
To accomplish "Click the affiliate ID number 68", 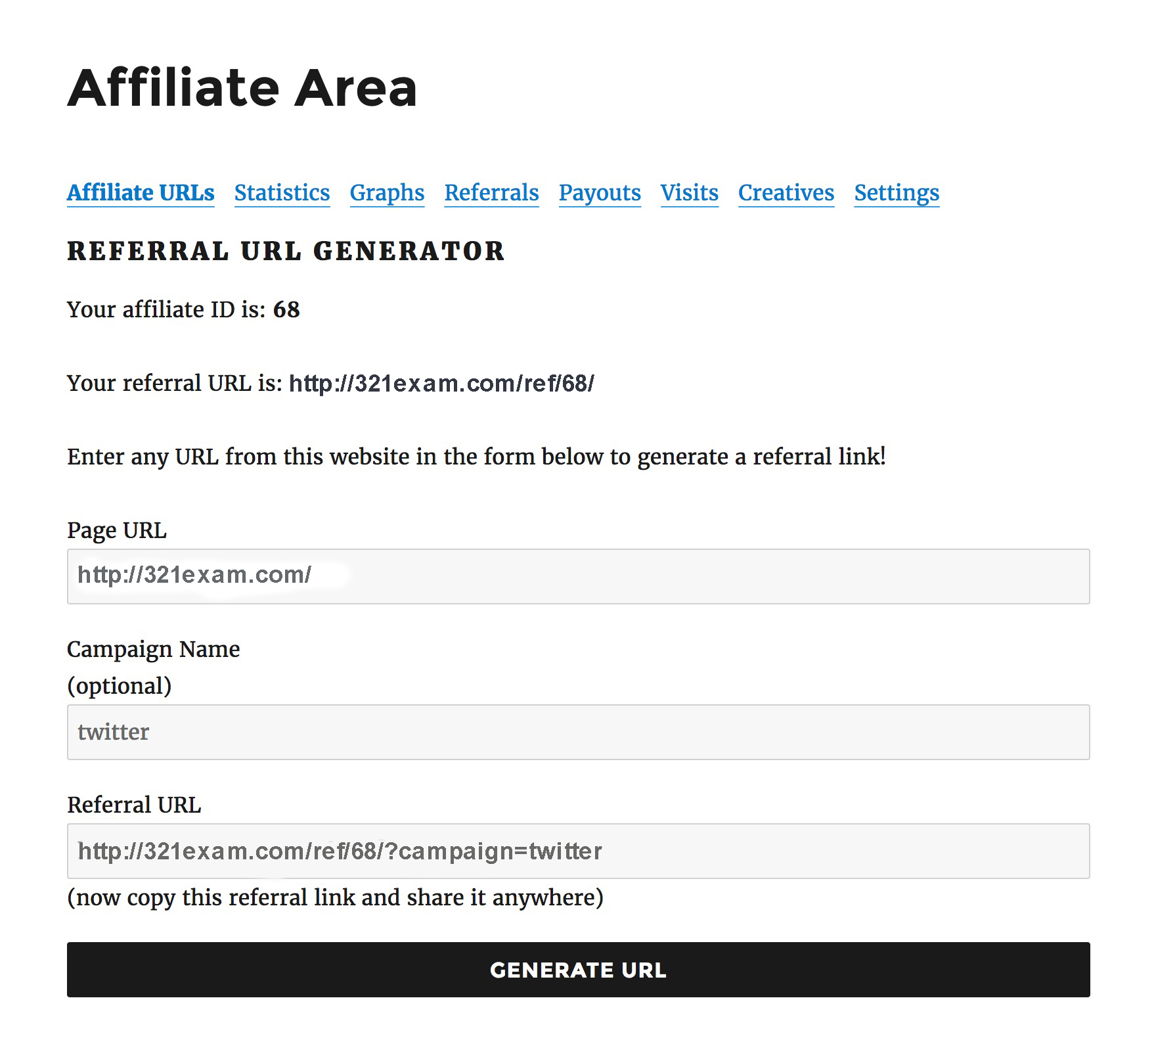I will pos(286,309).
